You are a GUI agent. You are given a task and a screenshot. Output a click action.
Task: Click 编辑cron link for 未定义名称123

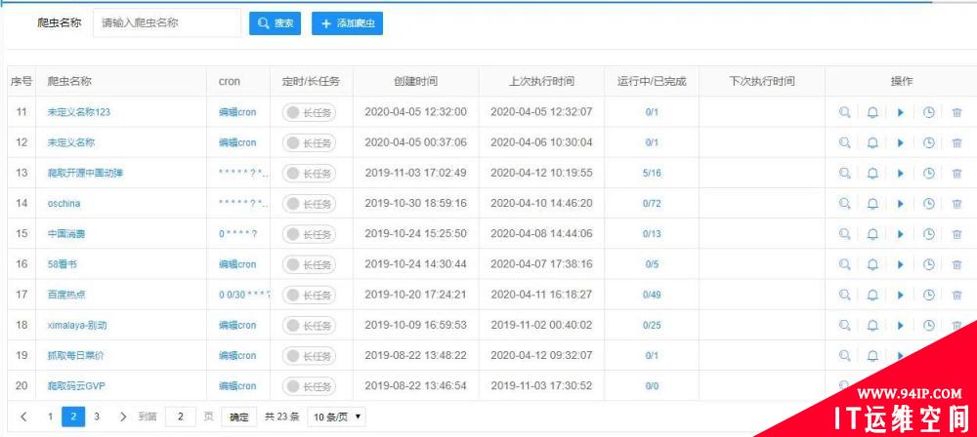237,113
